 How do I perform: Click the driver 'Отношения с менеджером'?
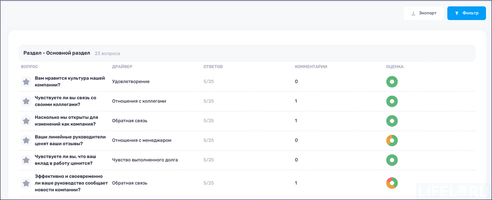[x=142, y=140]
